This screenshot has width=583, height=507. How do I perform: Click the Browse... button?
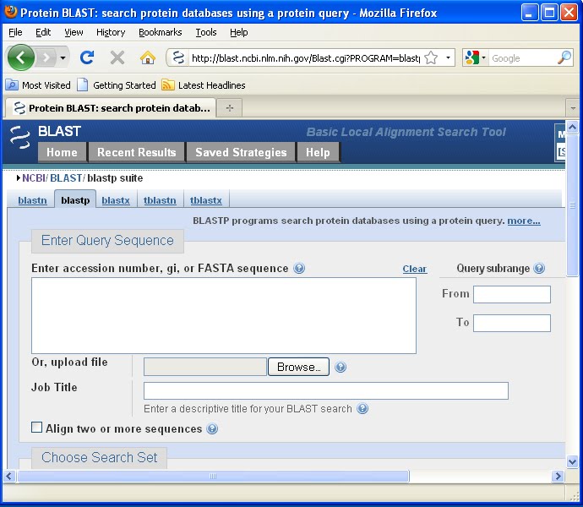[x=298, y=367]
